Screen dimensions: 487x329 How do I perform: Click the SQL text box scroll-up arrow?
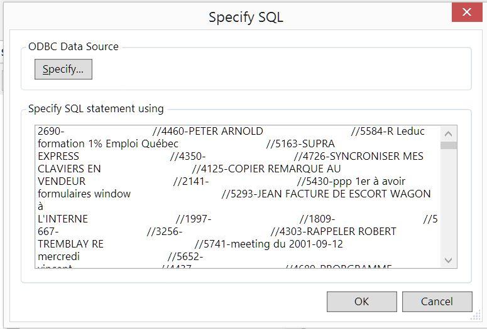(448, 134)
